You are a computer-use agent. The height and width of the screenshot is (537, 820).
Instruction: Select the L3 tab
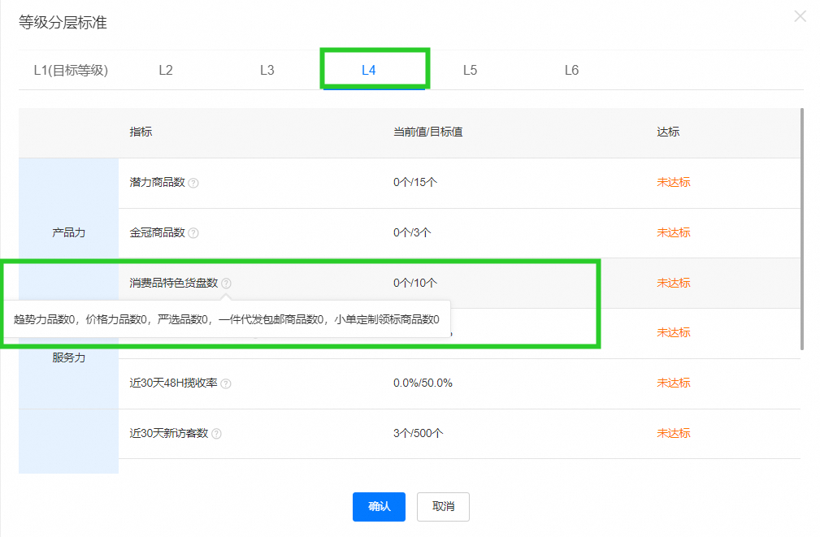(267, 70)
